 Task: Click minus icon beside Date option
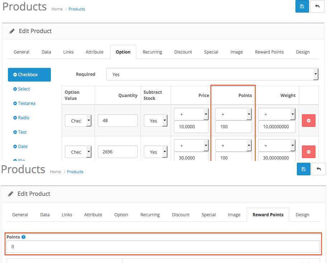click(15, 147)
